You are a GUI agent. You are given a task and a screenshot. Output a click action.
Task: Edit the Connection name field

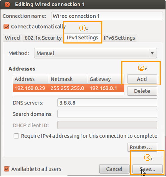tap(107, 16)
